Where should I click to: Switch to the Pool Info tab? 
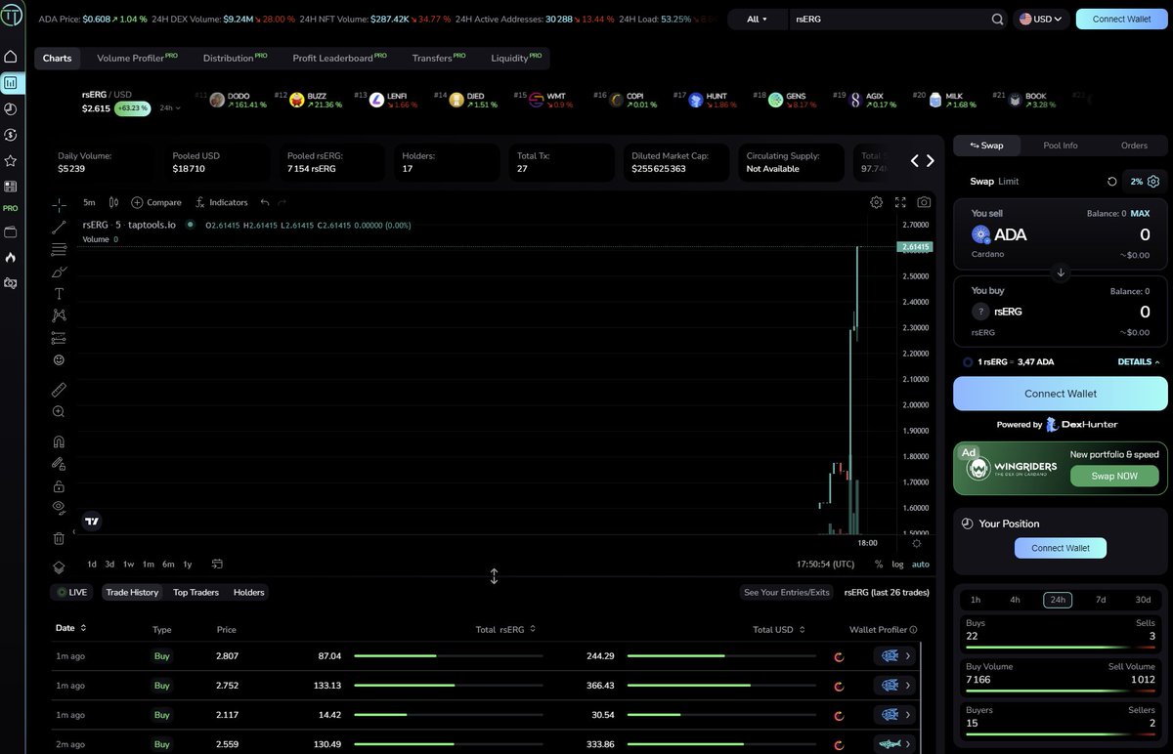(x=1061, y=145)
